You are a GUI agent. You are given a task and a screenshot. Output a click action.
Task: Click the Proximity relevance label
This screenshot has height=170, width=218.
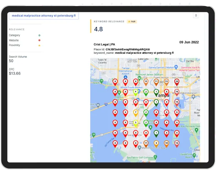coord(14,45)
